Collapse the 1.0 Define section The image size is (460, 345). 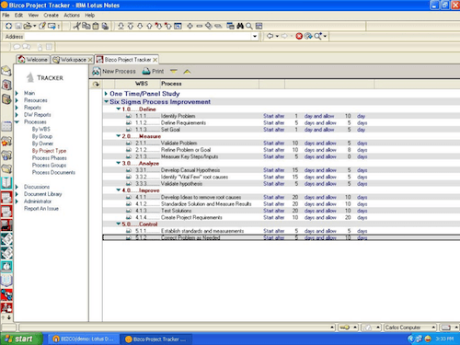pos(118,109)
